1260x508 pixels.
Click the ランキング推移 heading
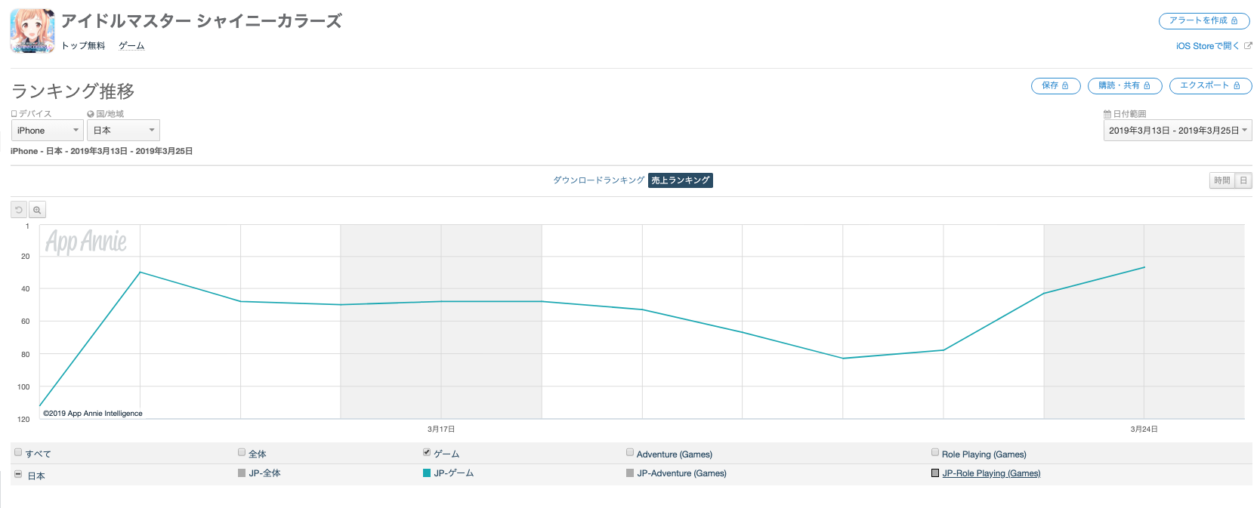tap(73, 91)
